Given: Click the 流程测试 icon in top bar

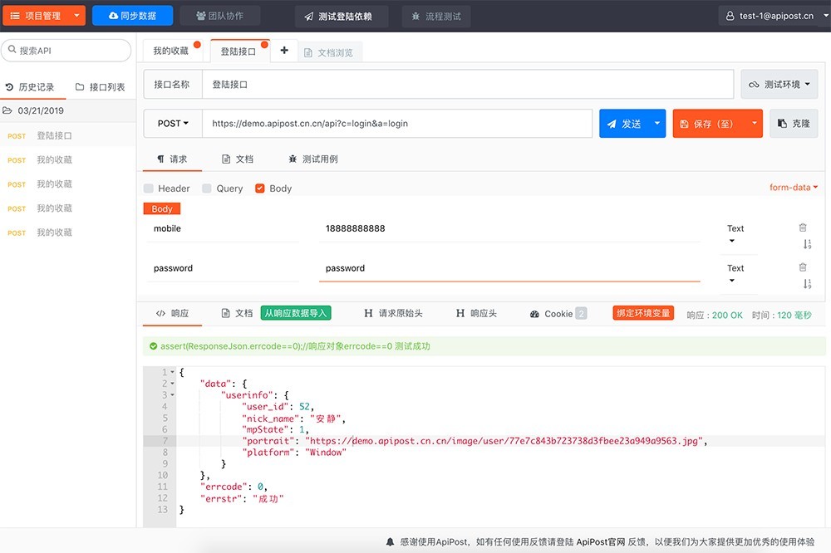Looking at the screenshot, I should (415, 15).
